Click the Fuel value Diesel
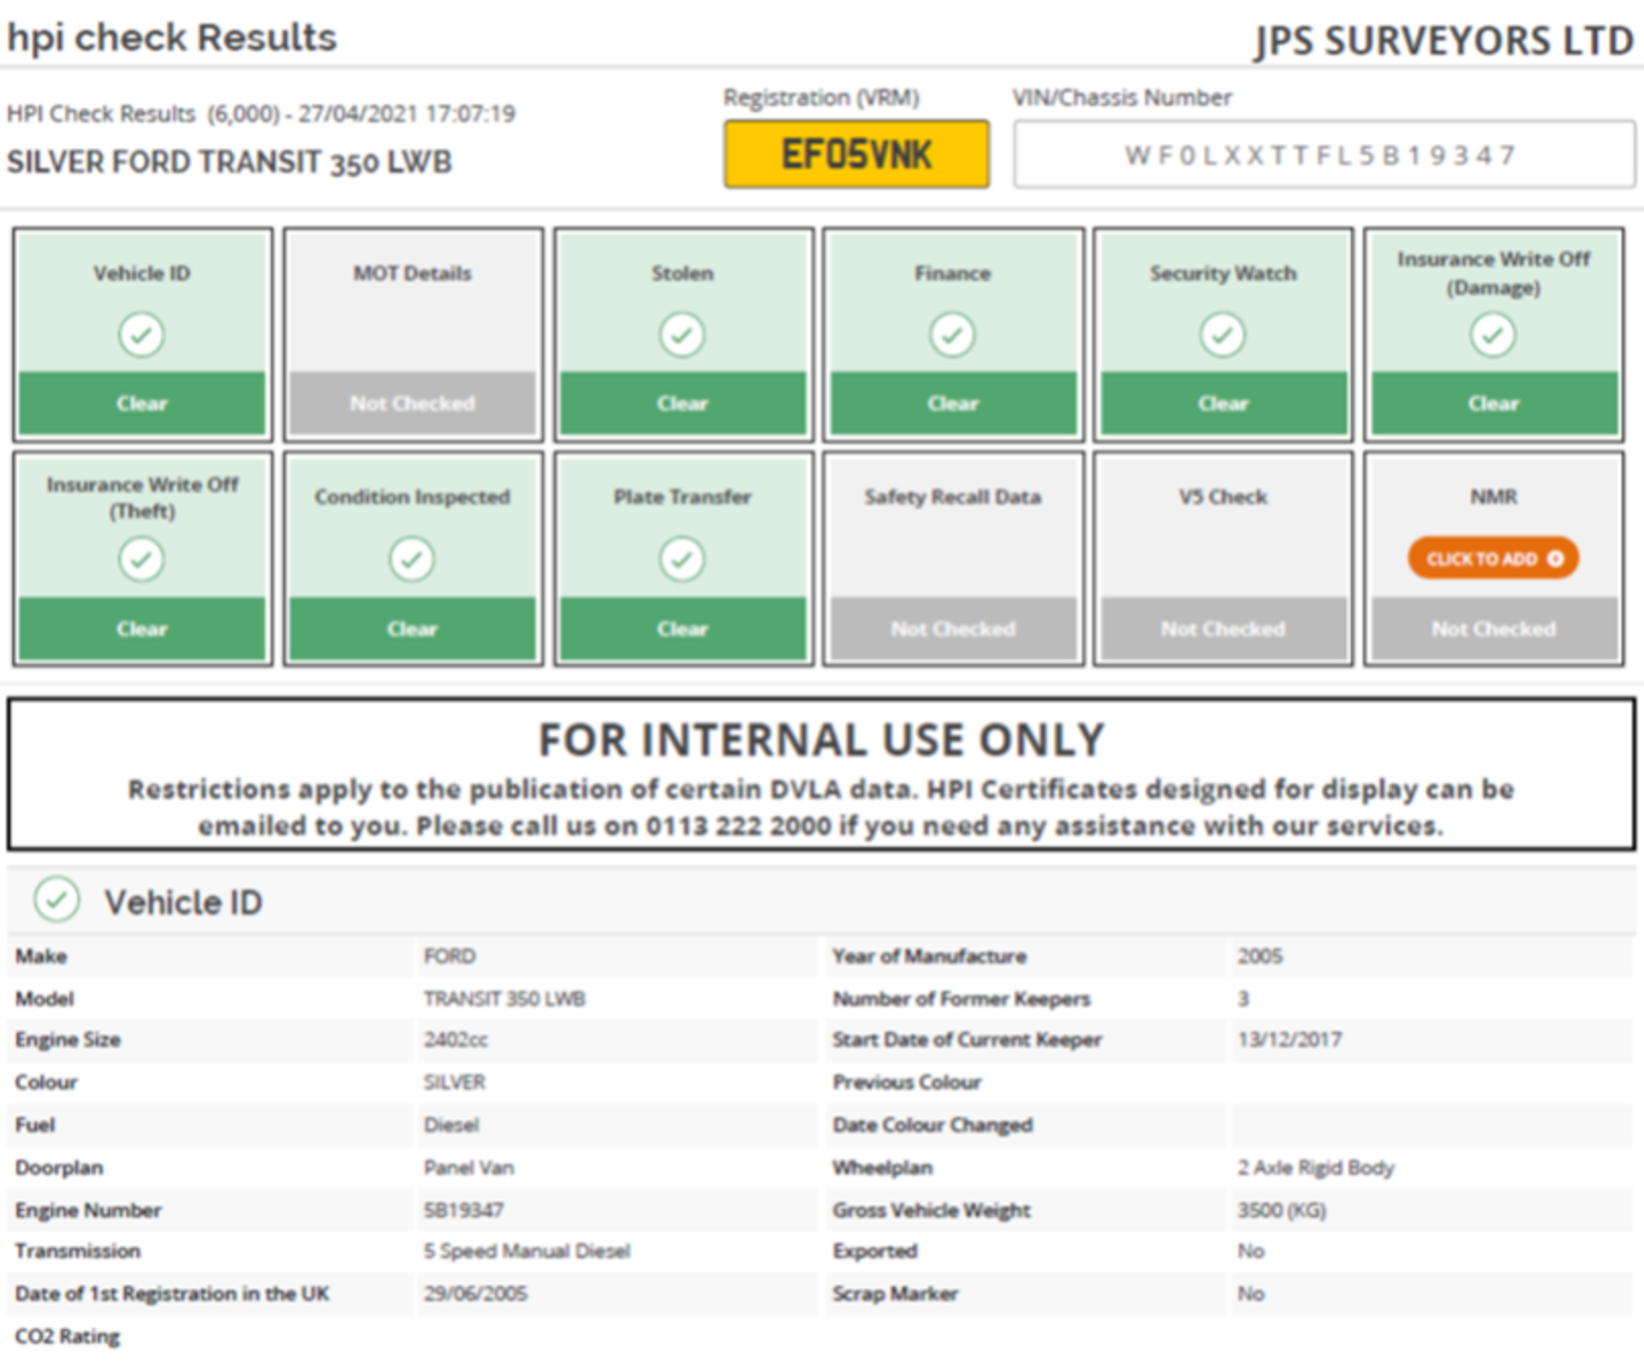1644x1370 pixels. (451, 1124)
